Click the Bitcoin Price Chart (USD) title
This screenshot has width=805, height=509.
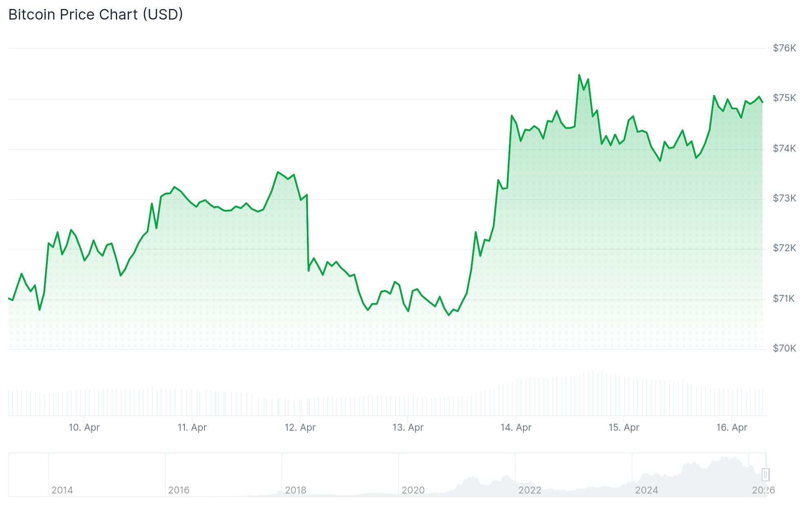tap(96, 14)
